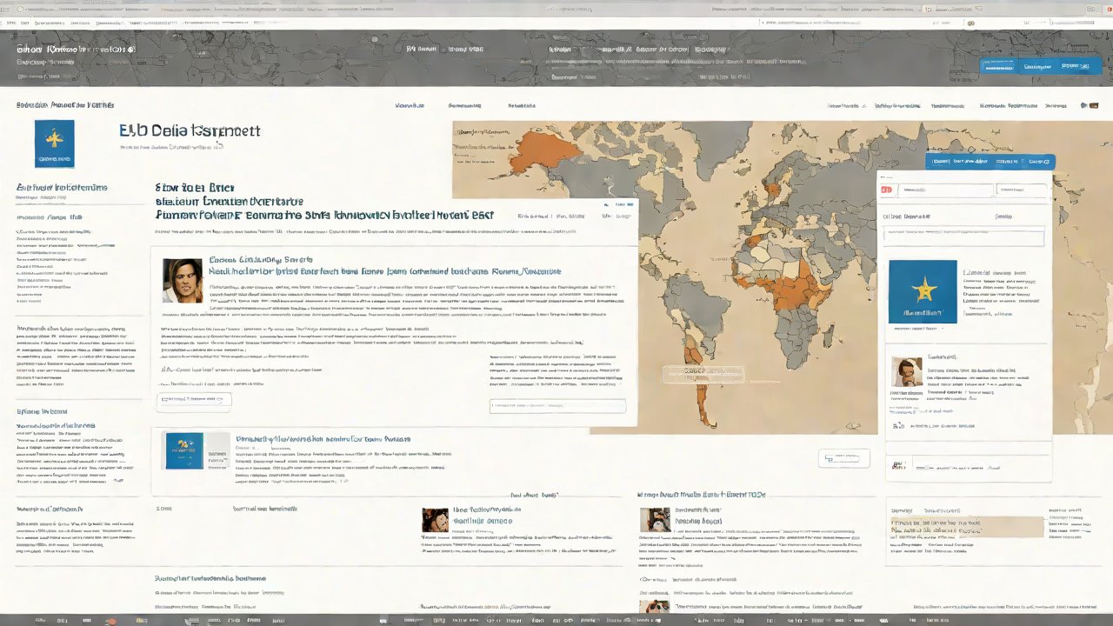Click the blue tile with yellow star in right panel
Screen dimensions: 1113x626
[922, 292]
